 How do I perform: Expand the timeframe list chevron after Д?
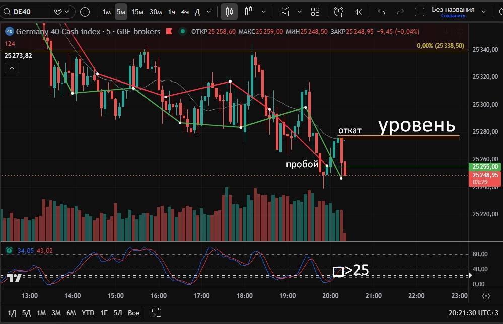[x=209, y=12]
